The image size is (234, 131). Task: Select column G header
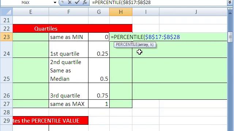(x=99, y=12)
